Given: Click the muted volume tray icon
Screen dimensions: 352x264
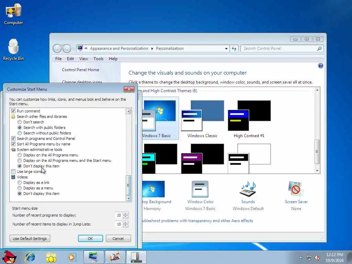Looking at the screenshot, I should point(317,258).
